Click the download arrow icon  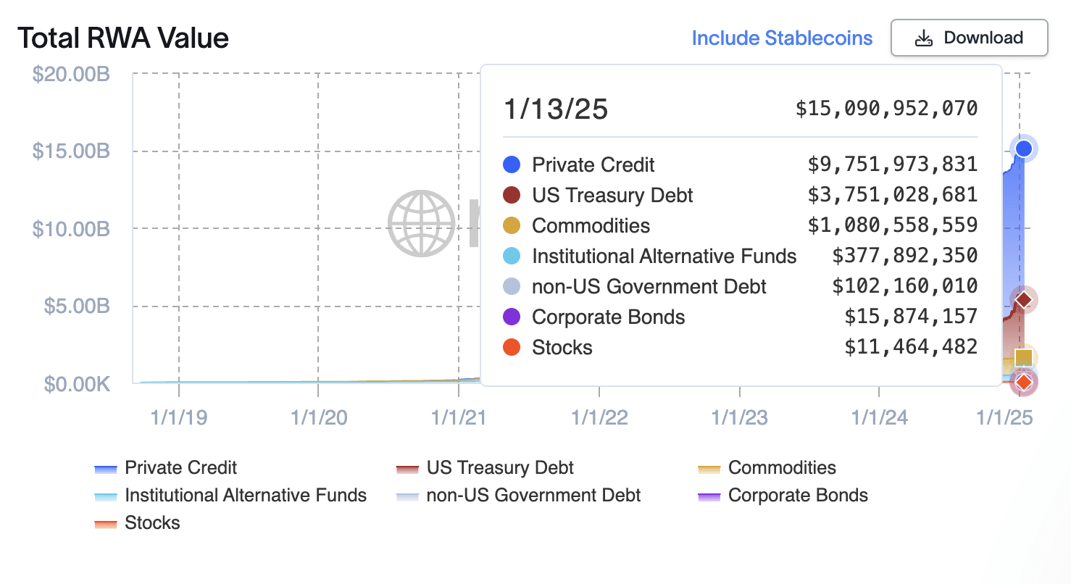coord(923,38)
